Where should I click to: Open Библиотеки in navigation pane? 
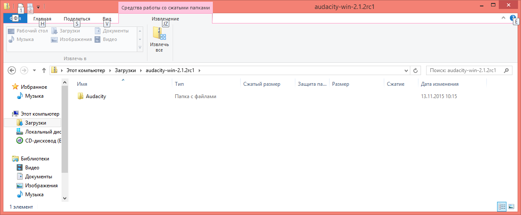31,159
